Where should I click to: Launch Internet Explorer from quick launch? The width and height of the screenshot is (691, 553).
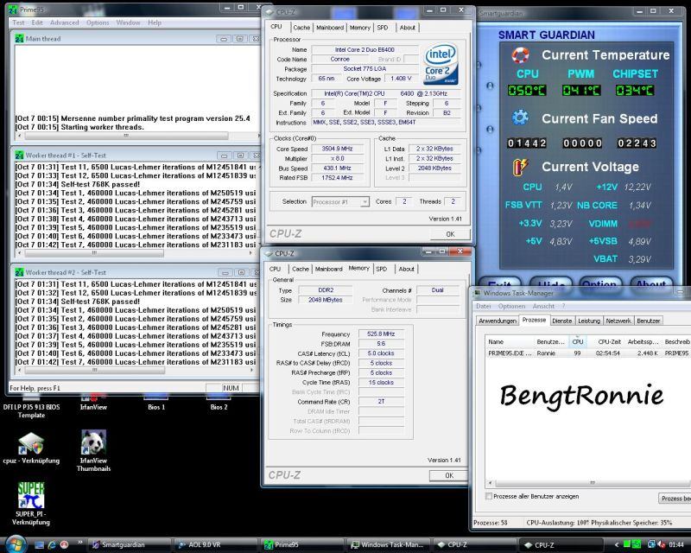point(52,545)
